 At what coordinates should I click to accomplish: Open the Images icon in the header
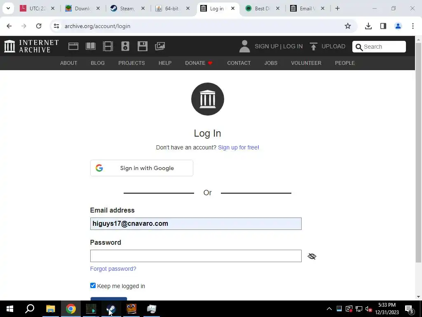pyautogui.click(x=160, y=46)
